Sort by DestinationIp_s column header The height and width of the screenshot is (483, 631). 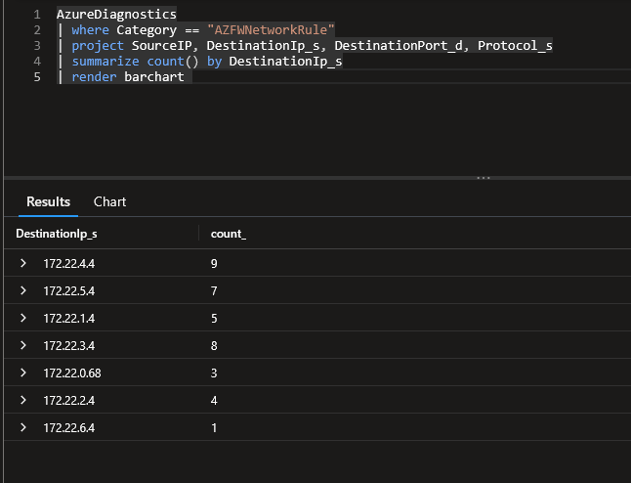(57, 234)
